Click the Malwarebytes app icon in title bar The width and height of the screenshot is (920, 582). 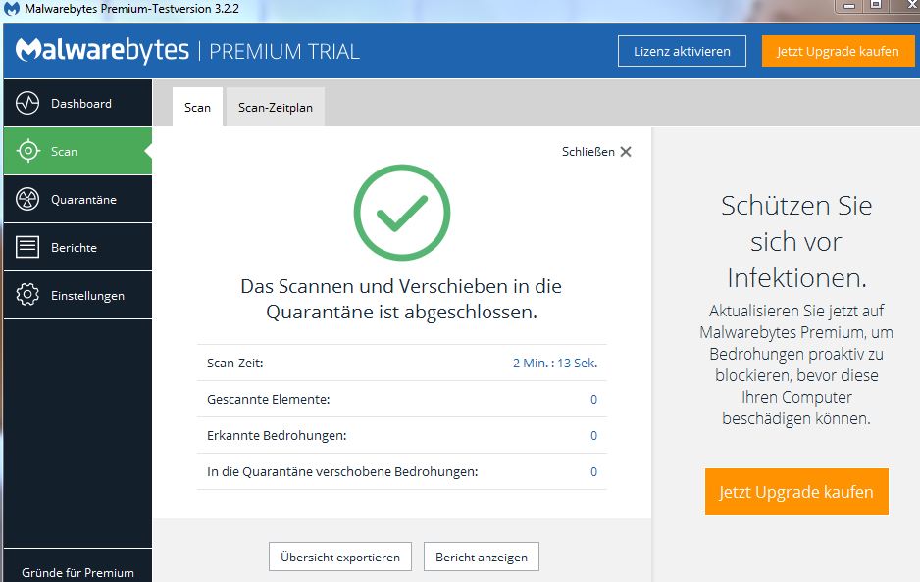(x=10, y=10)
